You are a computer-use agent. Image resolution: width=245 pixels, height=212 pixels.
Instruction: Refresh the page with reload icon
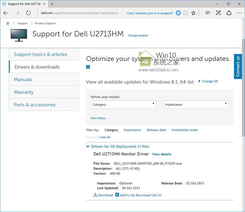pyautogui.click(x=28, y=13)
